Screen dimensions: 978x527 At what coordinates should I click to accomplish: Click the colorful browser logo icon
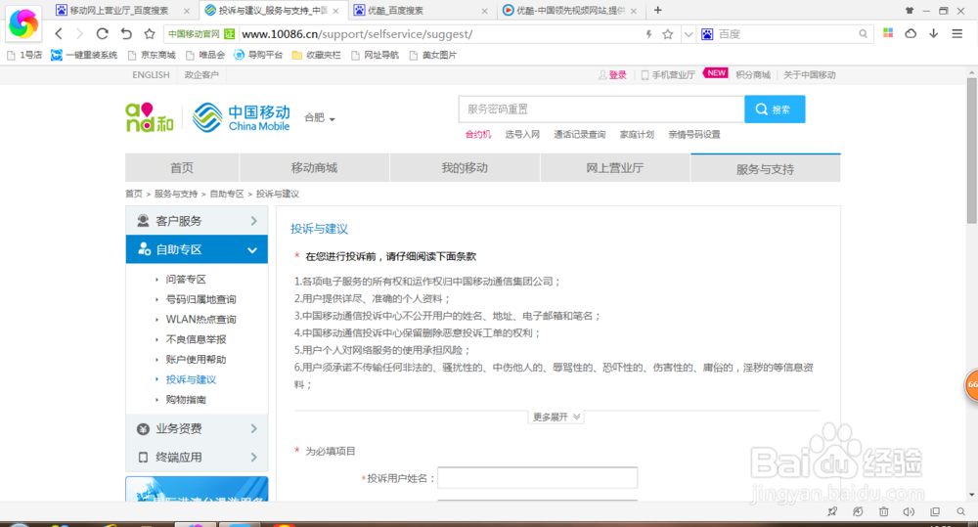pos(23,23)
